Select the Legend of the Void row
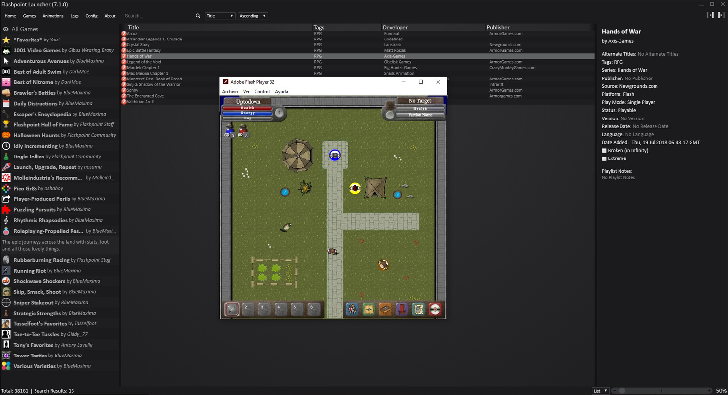The width and height of the screenshot is (728, 395). (x=358, y=62)
